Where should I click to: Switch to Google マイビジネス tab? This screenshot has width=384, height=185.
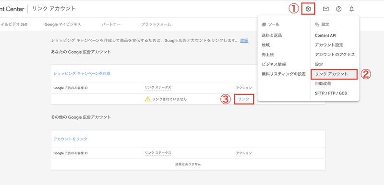[x=63, y=24]
